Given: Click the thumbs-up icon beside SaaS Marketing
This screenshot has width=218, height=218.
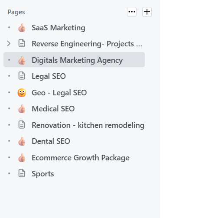Looking at the screenshot, I should [22, 28].
